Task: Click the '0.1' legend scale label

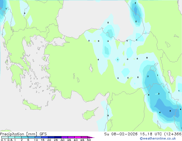Action: tap(3, 140)
